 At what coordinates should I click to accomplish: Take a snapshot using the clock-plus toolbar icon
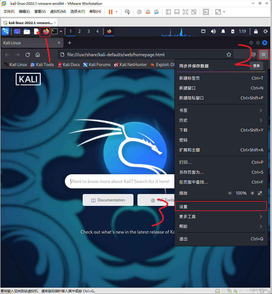click(139, 12)
